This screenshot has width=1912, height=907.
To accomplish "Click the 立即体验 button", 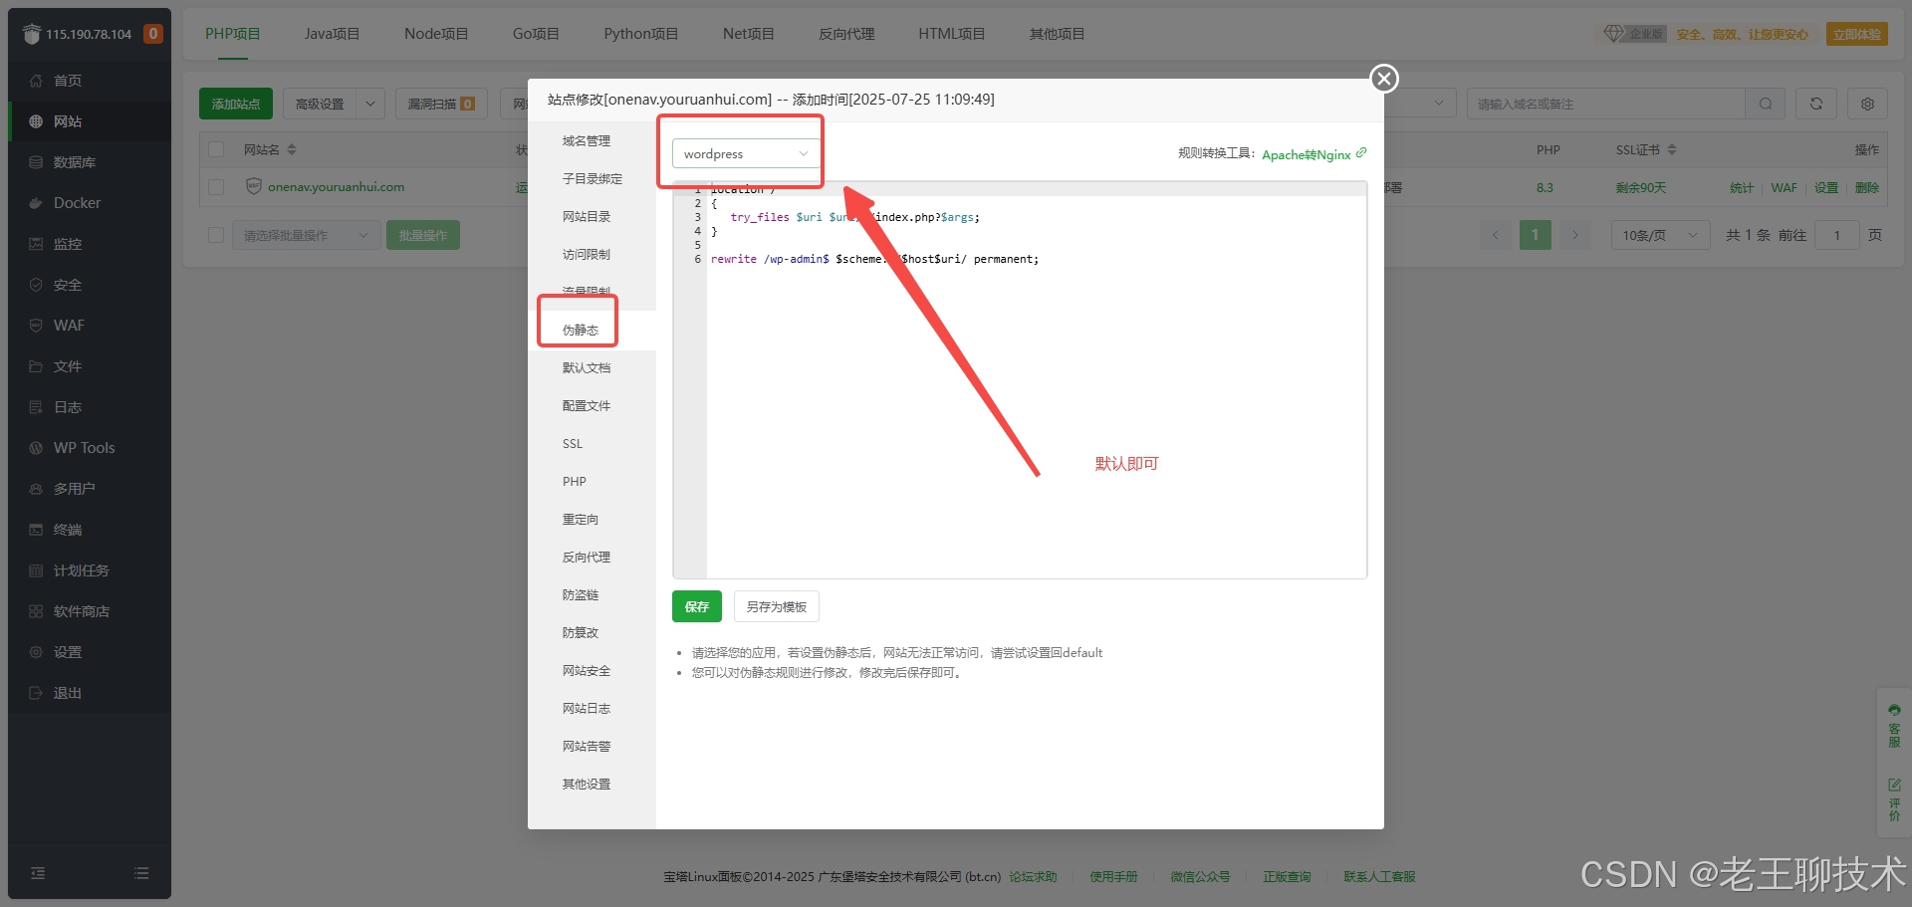I will pos(1857,34).
